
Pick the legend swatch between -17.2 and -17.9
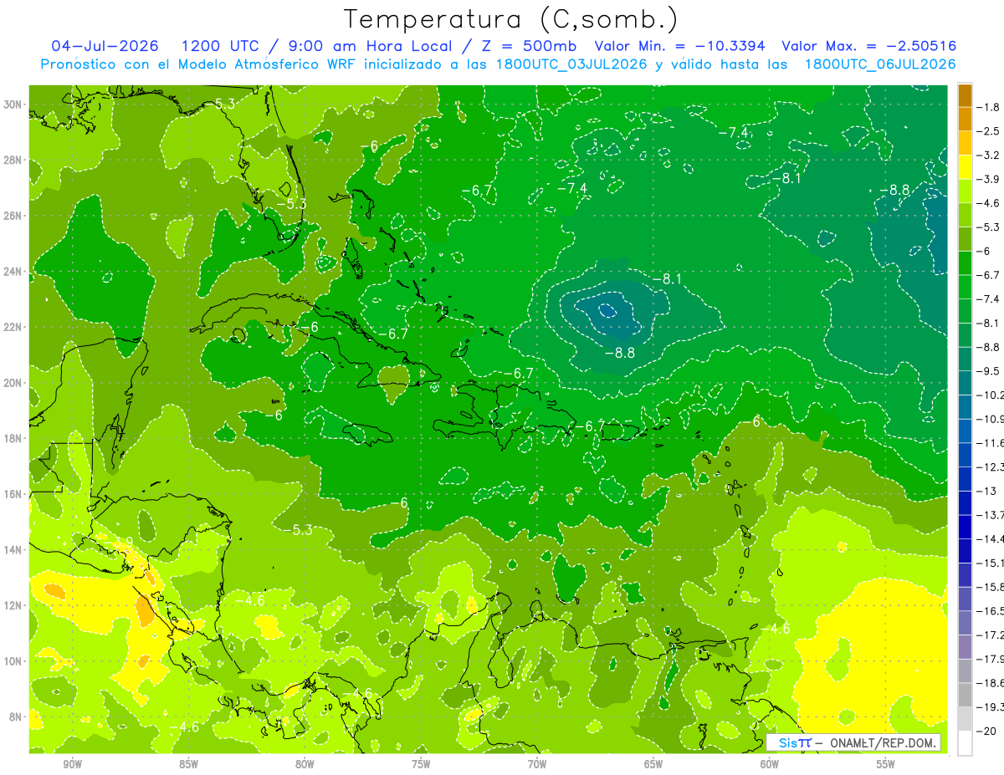[965, 646]
